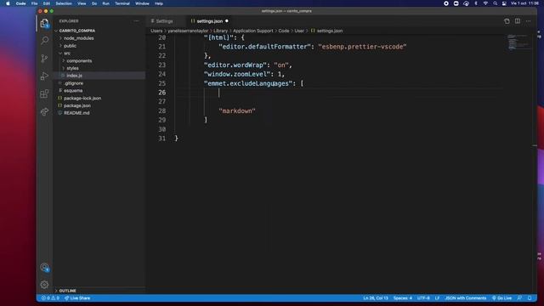Change language mode JSON with Comments
Viewport: 544px width, 306px height.
point(466,298)
